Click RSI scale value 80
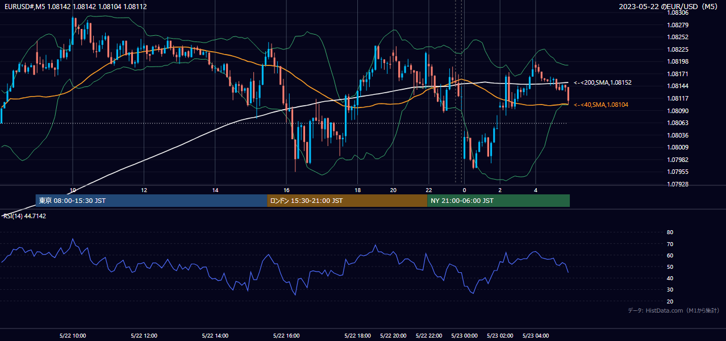The height and width of the screenshot is (341, 726). (x=670, y=232)
